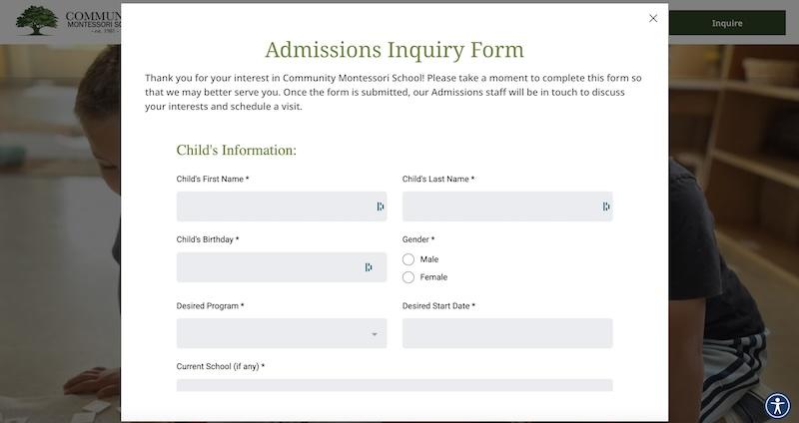Viewport: 799px width, 423px height.
Task: Close the Admissions Inquiry Form dialog
Action: [x=653, y=18]
